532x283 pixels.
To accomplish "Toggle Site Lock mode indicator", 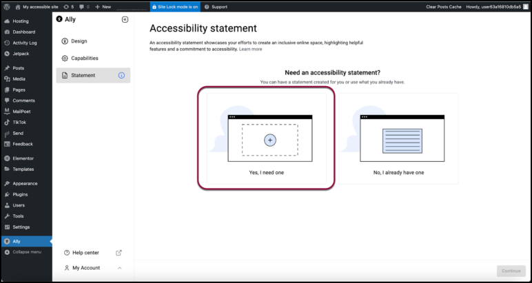I will coord(175,6).
